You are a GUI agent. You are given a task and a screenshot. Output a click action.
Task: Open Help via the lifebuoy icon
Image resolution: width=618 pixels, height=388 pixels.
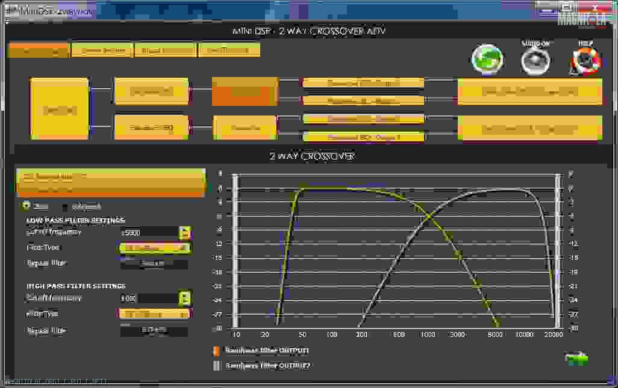point(585,61)
